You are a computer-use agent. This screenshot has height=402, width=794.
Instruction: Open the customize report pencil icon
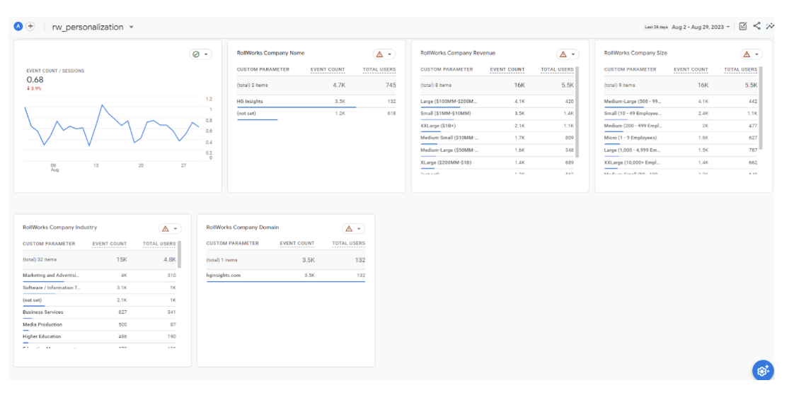tap(742, 27)
